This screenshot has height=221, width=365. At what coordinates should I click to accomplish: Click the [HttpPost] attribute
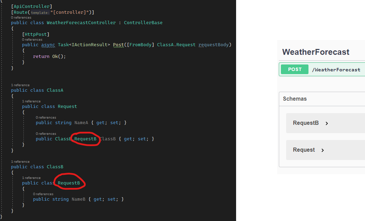(x=36, y=34)
